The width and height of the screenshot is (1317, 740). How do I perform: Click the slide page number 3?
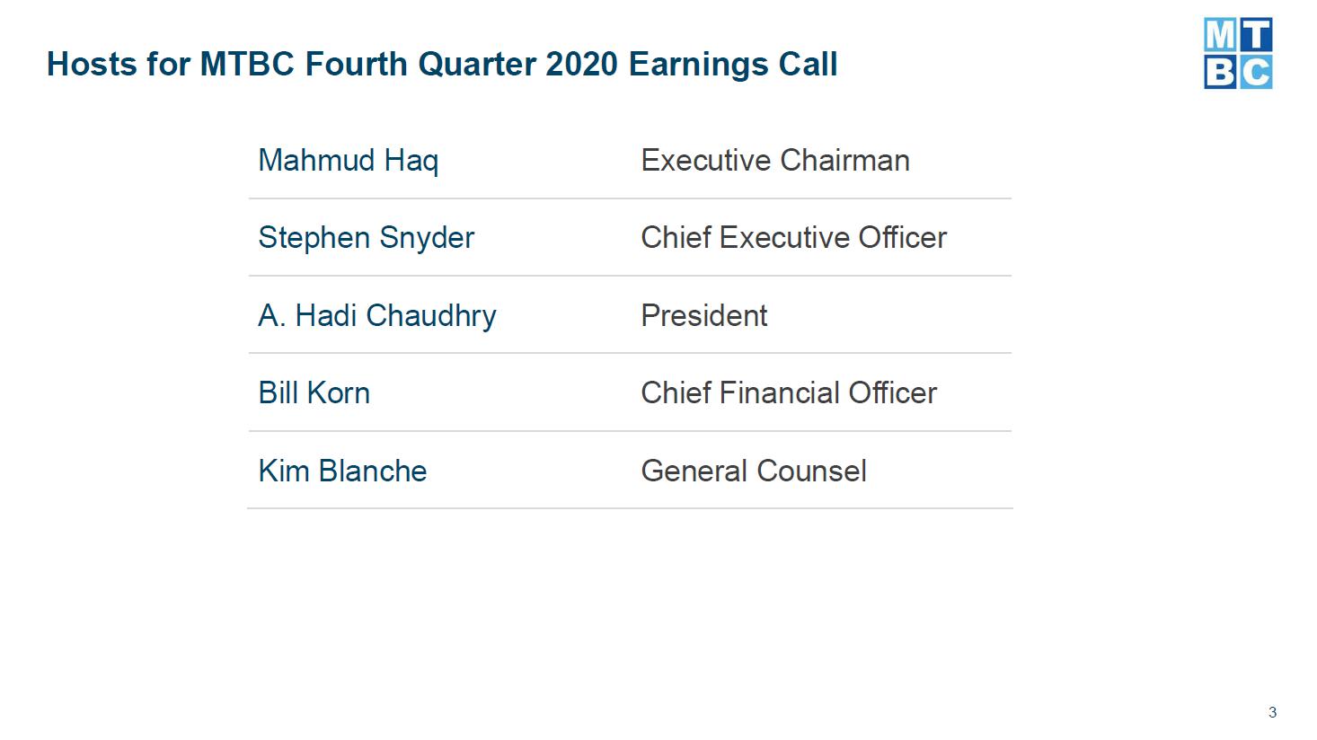(x=1272, y=712)
